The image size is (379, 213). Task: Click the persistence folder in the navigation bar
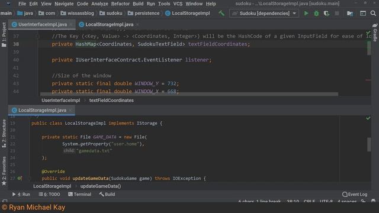tap(143, 13)
